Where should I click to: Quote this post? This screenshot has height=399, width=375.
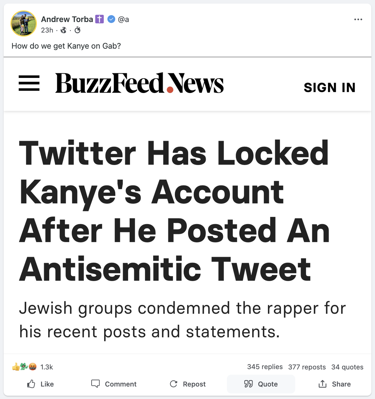261,384
